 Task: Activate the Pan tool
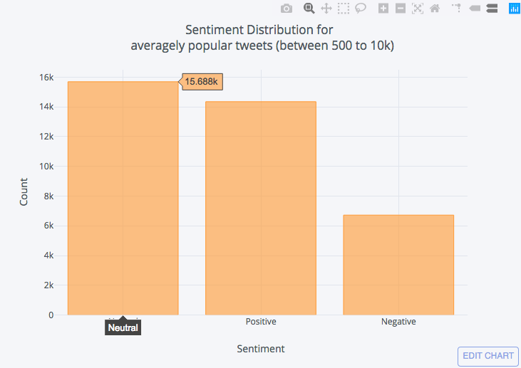(x=326, y=9)
